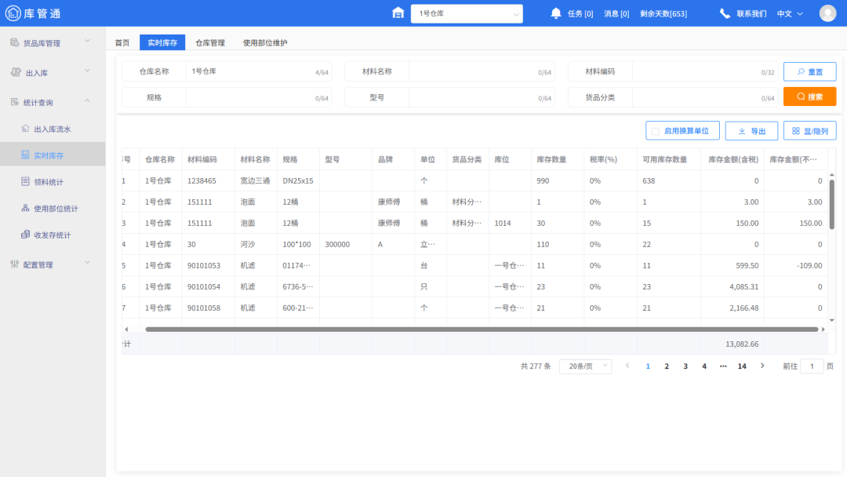
Task: Switch to the 仓库管理 tab
Action: click(210, 42)
